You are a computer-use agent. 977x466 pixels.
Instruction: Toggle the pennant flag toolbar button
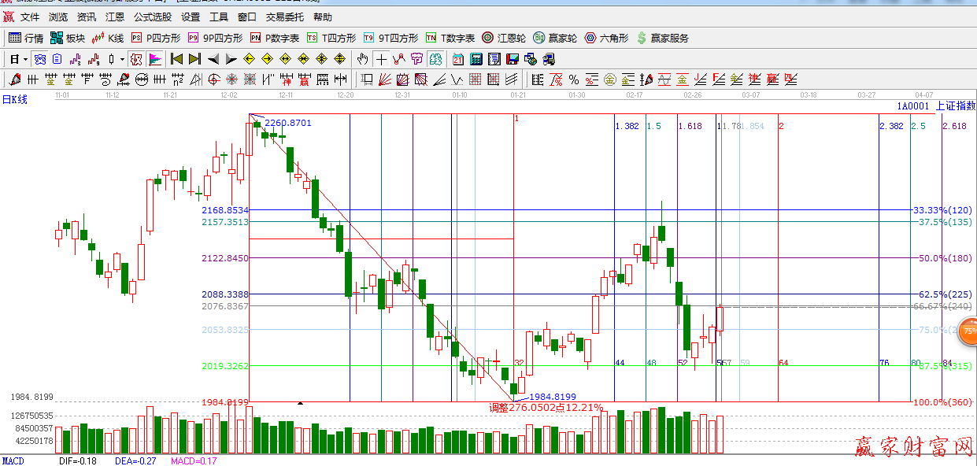[x=154, y=59]
